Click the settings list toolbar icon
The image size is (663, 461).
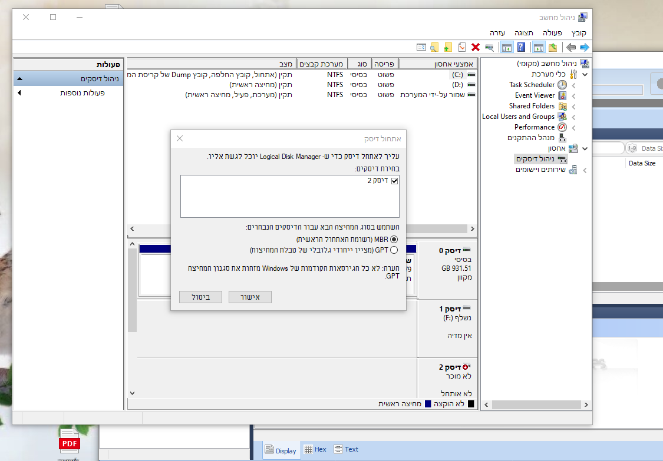coord(421,47)
